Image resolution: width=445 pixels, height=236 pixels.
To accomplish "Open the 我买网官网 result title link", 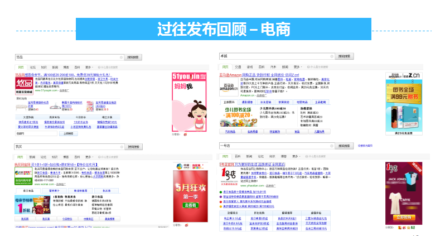I will click(x=56, y=165).
